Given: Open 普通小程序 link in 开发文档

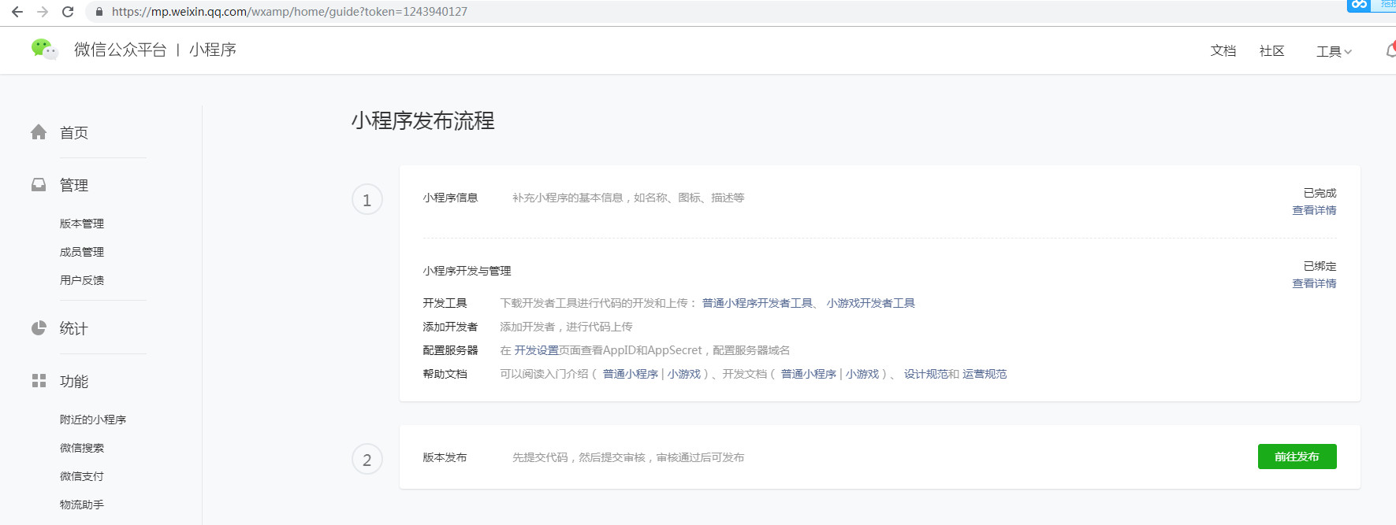Looking at the screenshot, I should [x=808, y=374].
